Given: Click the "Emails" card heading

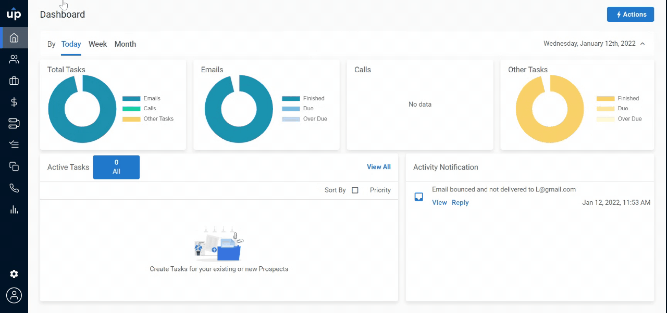Looking at the screenshot, I should pyautogui.click(x=212, y=70).
